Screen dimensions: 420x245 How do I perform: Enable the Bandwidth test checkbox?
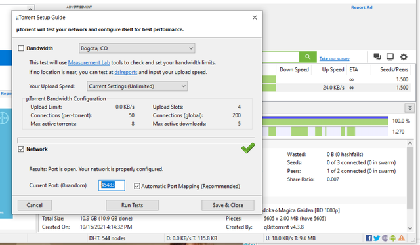pos(21,48)
